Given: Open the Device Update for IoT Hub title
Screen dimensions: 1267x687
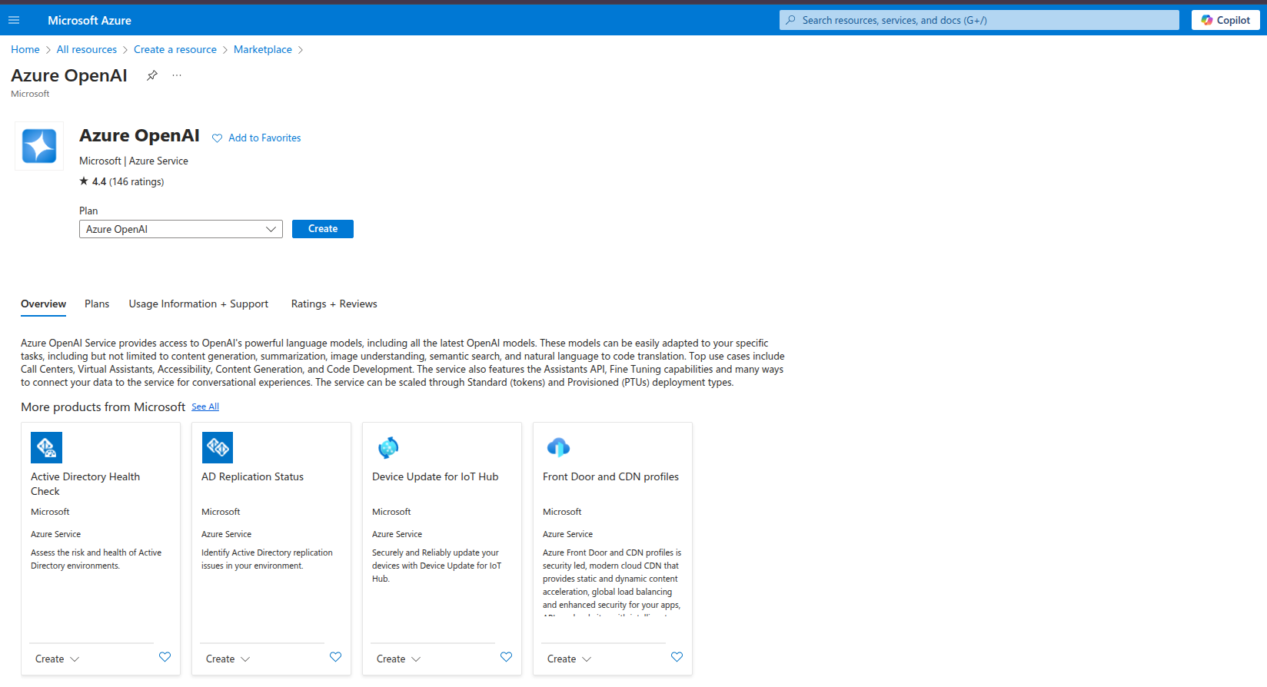Looking at the screenshot, I should coord(435,477).
